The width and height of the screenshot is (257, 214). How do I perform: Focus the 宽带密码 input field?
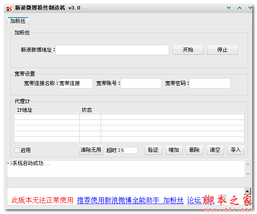(210, 83)
